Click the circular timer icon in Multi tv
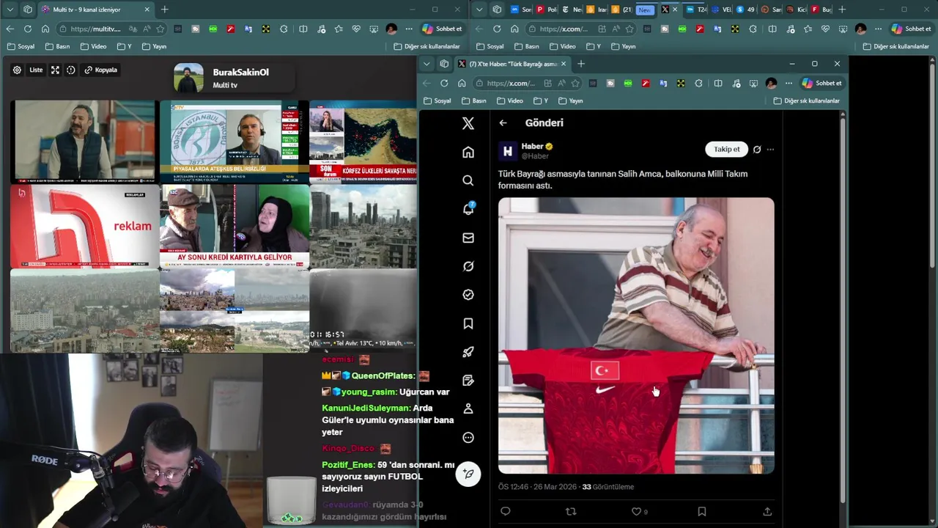 (71, 70)
